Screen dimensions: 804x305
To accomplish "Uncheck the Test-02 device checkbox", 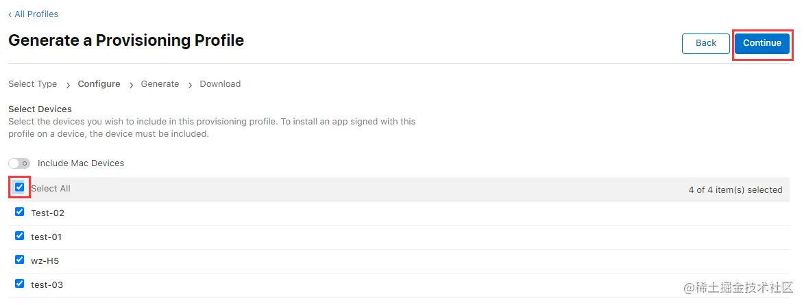I will 19,212.
